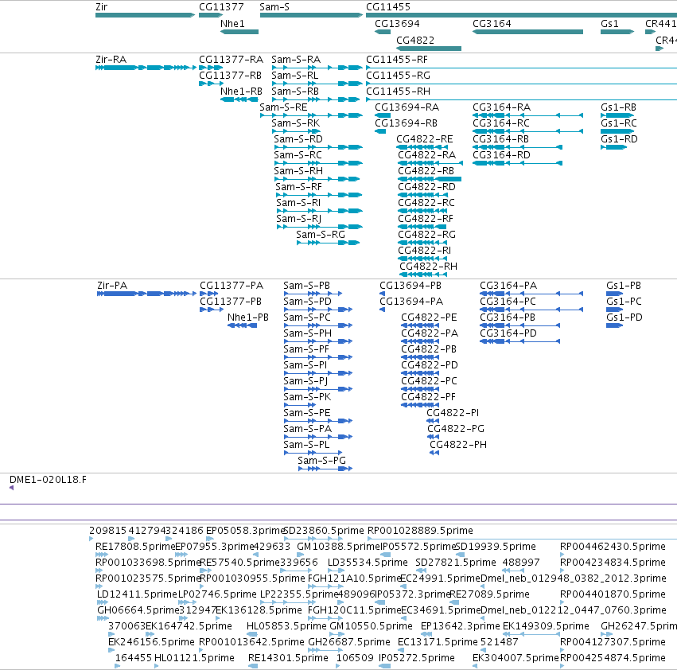Image resolution: width=677 pixels, height=670 pixels.
Task: Select transcript Gs1-RD
Action: click(x=613, y=147)
